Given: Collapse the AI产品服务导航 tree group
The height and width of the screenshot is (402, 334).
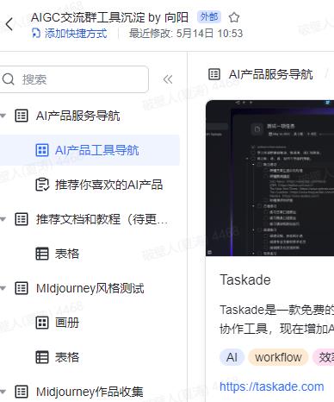Looking at the screenshot, I should (x=3, y=116).
